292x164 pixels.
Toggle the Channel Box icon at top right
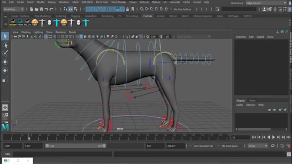click(289, 9)
